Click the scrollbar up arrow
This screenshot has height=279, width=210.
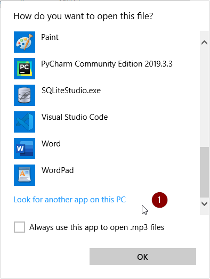pos(204,43)
